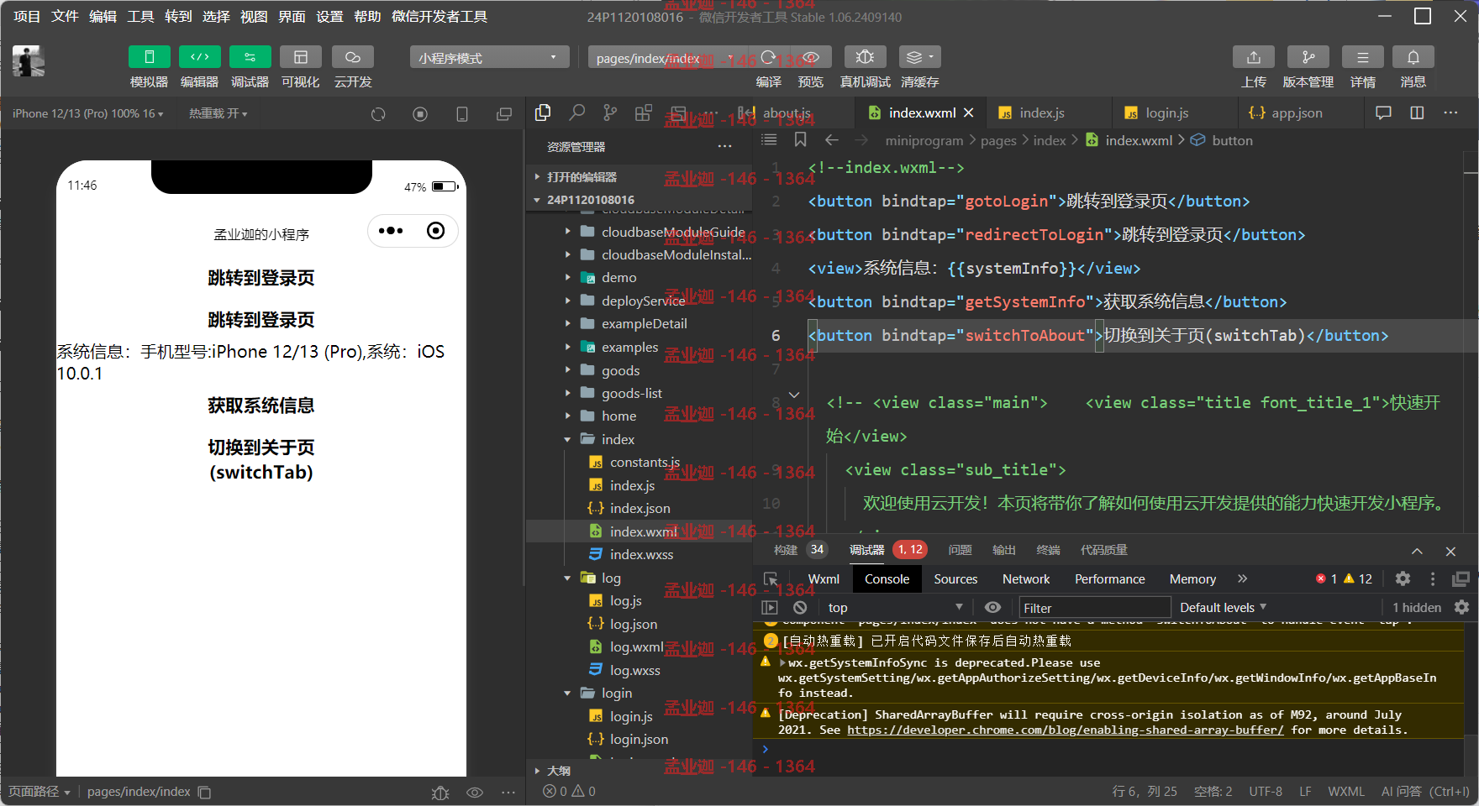Collapse the debugger panel with the up chevron
The width and height of the screenshot is (1479, 806).
[1417, 551]
